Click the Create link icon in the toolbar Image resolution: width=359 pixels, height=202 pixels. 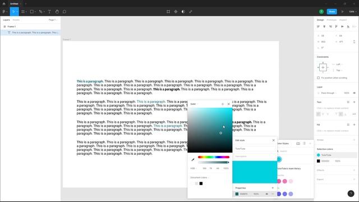pyautogui.click(x=191, y=12)
